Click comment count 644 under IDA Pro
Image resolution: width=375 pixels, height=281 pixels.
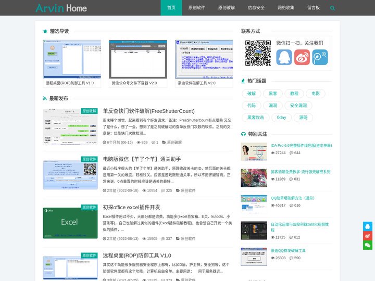295,152
